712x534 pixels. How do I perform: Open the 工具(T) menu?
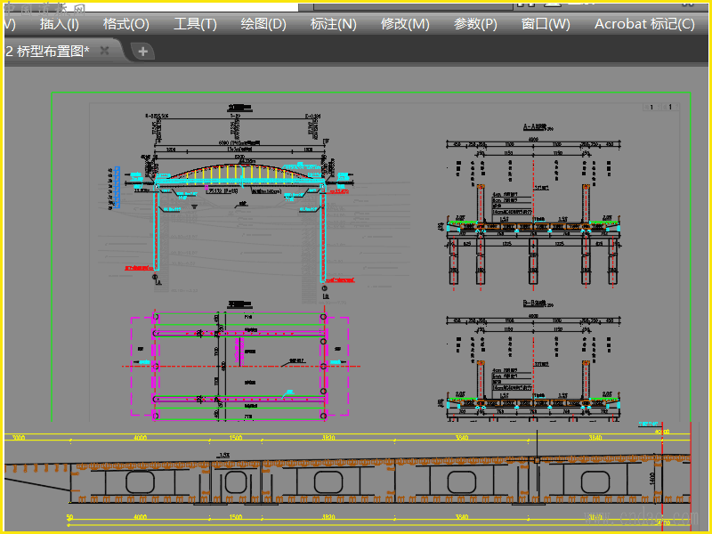(x=195, y=24)
